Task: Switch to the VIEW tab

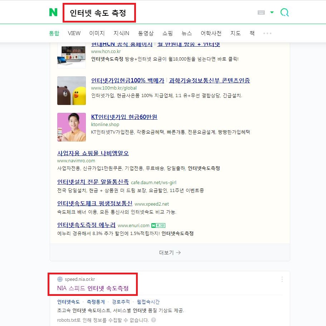Action: coord(74,33)
